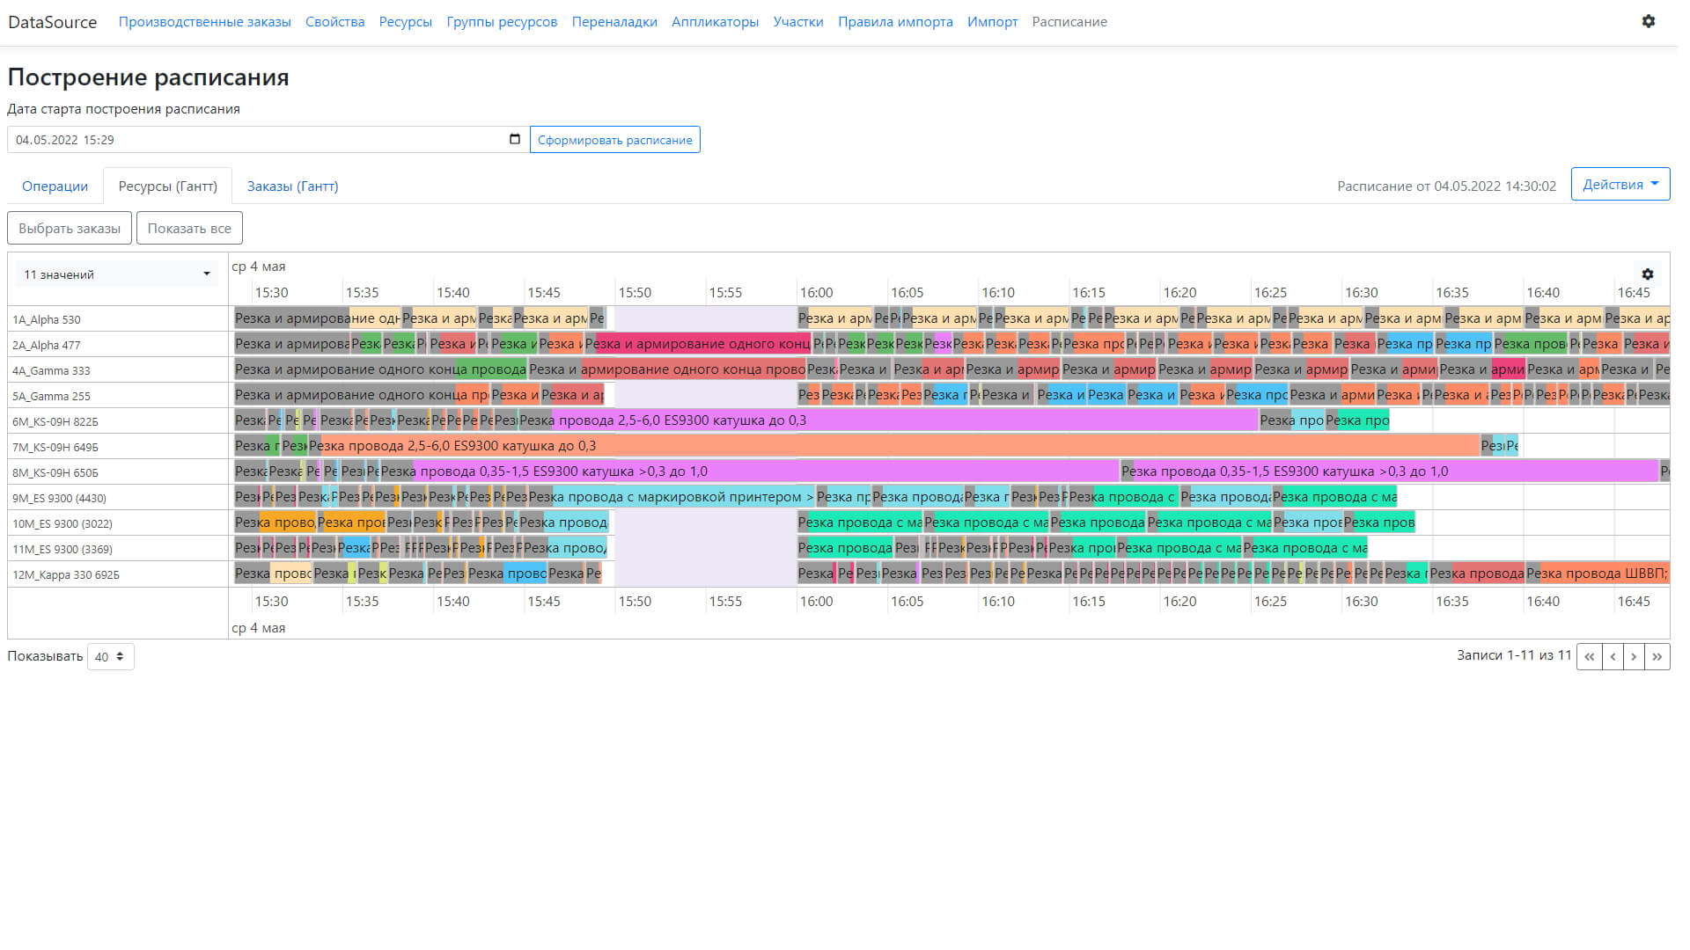Go to the previous records page
1690x950 pixels.
[x=1613, y=656]
